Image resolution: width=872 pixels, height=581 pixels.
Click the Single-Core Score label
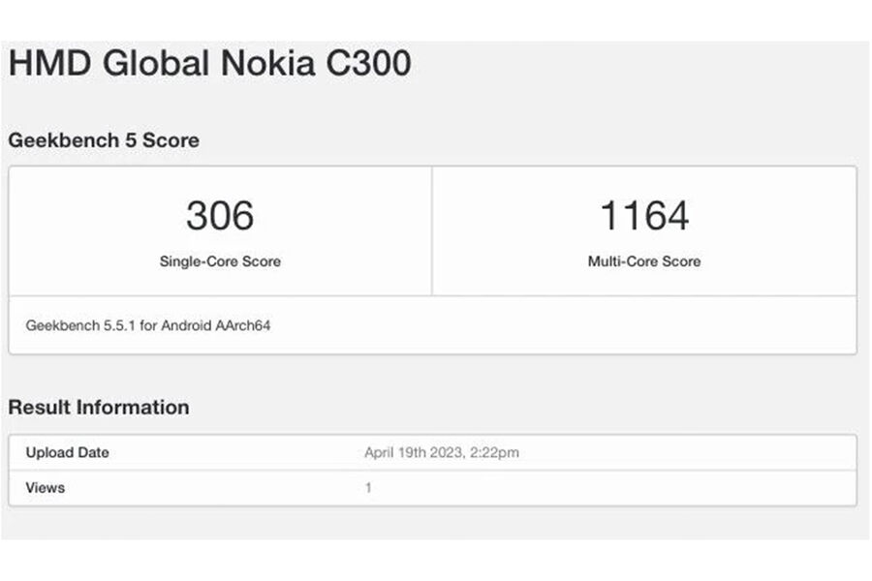point(220,261)
